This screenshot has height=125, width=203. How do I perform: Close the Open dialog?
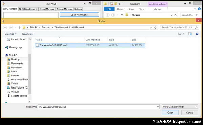199,20
